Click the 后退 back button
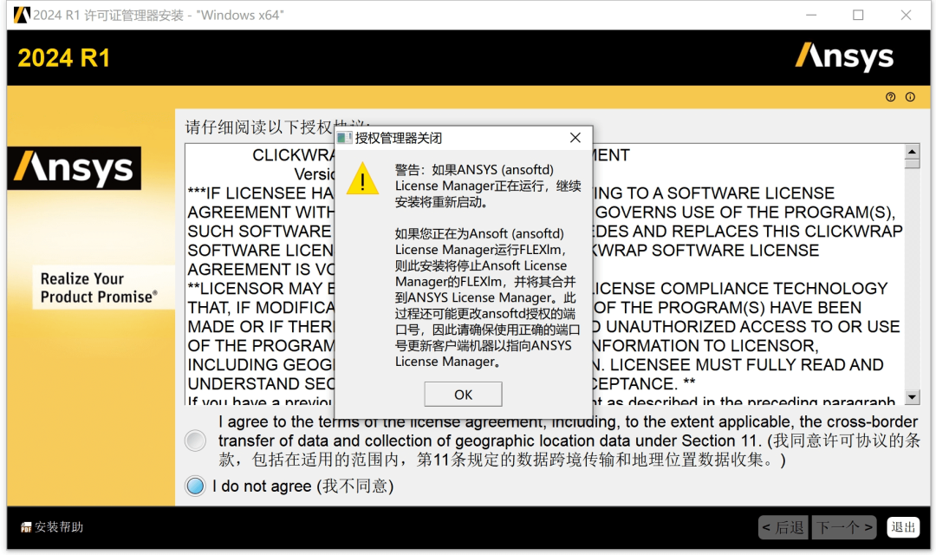This screenshot has height=555, width=936. (x=784, y=526)
